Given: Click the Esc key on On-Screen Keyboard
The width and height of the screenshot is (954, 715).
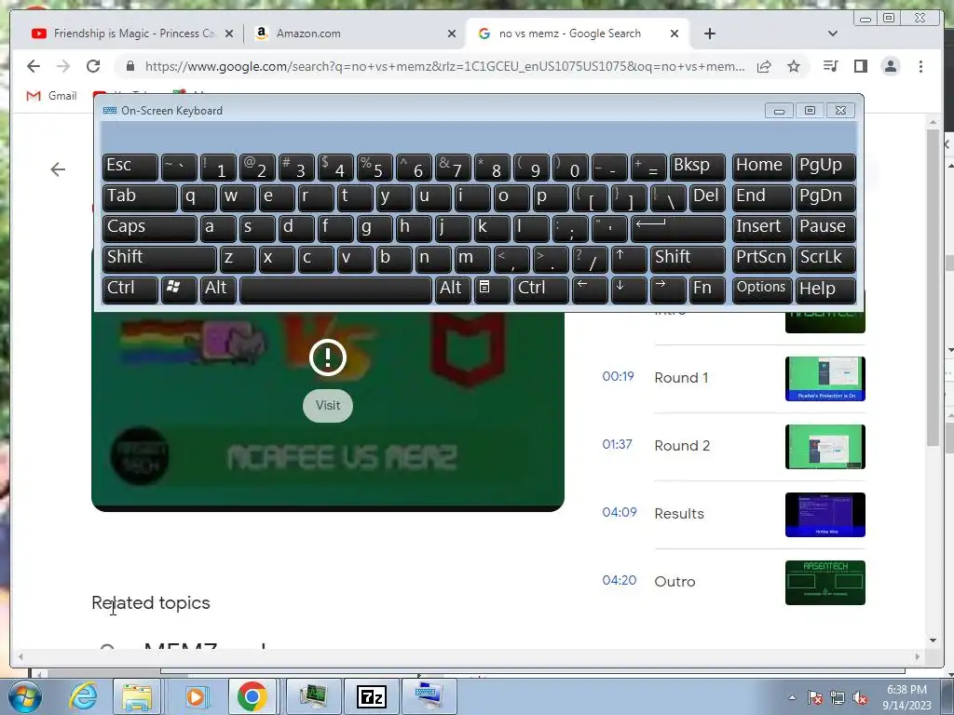Looking at the screenshot, I should tap(130, 167).
